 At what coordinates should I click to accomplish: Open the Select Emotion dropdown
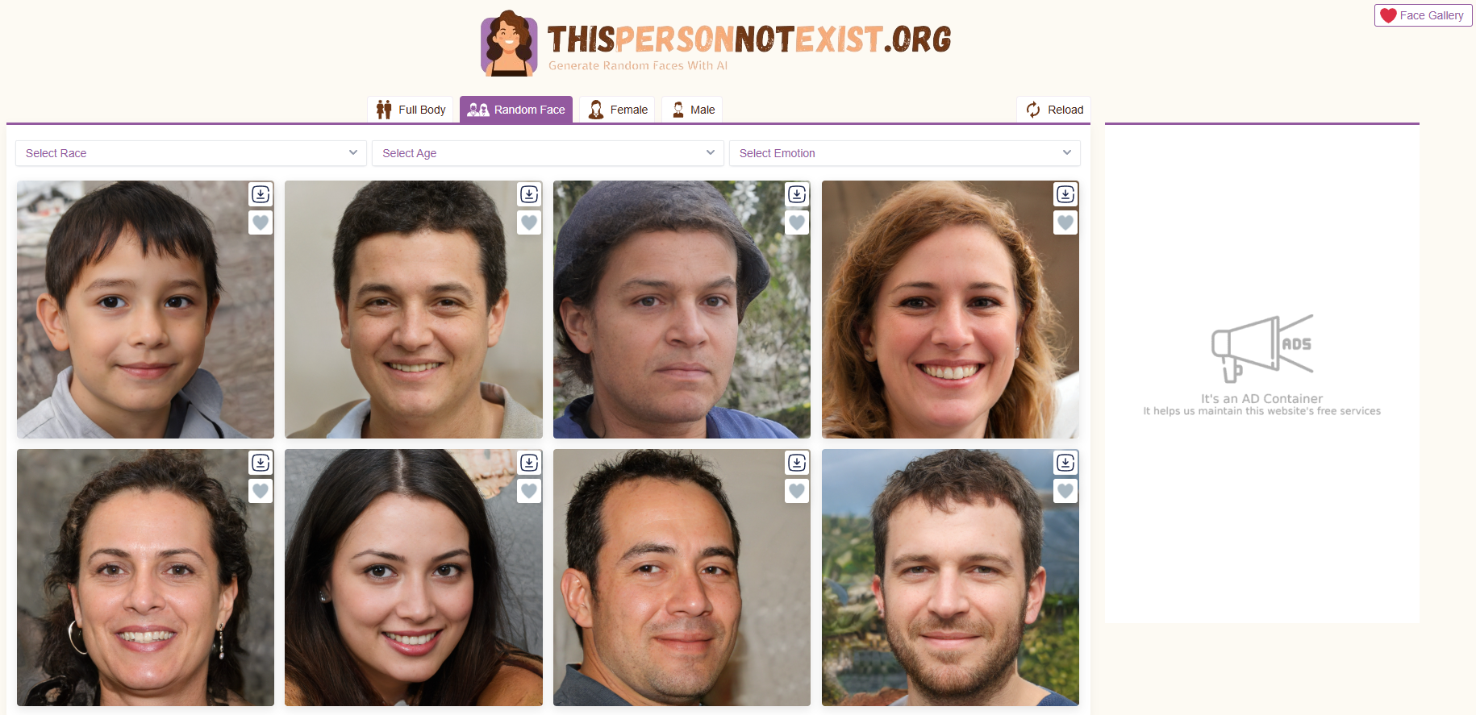pos(904,153)
